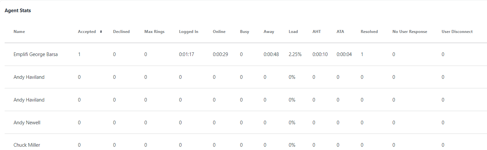The image size is (487, 150).
Task: Sort by Busy column header
Action: (244, 32)
